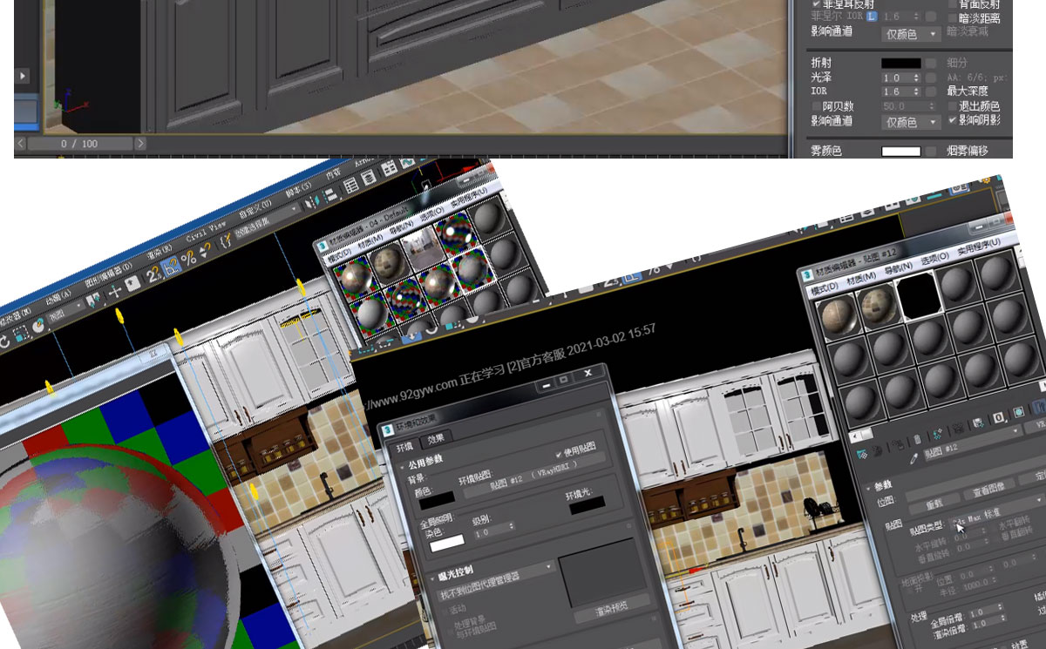1046x649 pixels.
Task: Click Make Material Copy in 贴图 #12 editor
Action: coord(938,436)
